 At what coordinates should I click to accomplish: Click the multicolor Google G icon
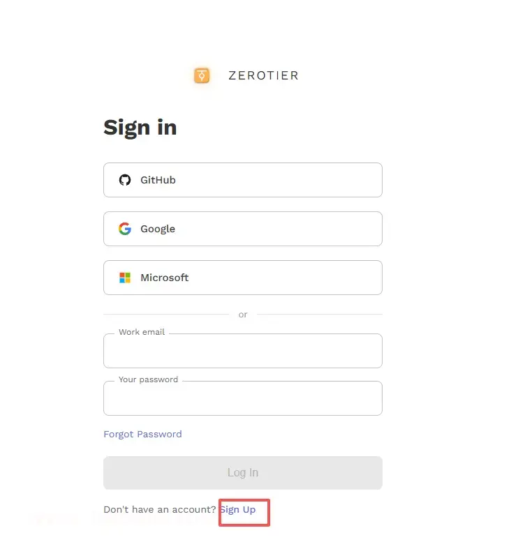pyautogui.click(x=125, y=229)
